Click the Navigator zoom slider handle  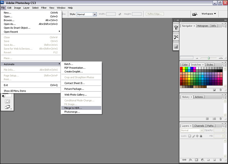[209, 58]
